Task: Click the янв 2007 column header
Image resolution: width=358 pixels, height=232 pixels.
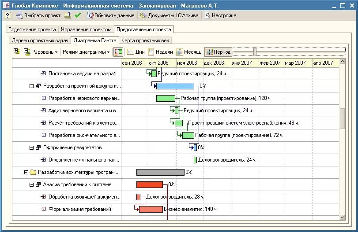Action: coord(245,63)
